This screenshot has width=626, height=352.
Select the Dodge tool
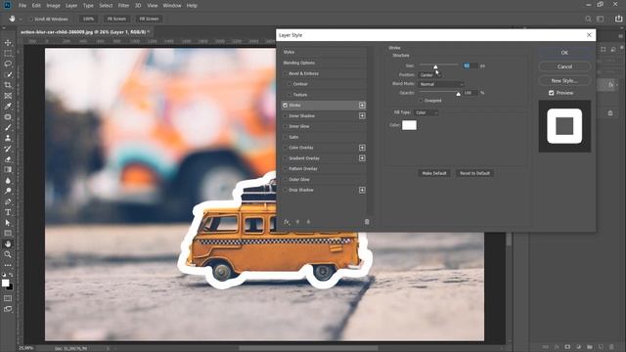(x=8, y=191)
